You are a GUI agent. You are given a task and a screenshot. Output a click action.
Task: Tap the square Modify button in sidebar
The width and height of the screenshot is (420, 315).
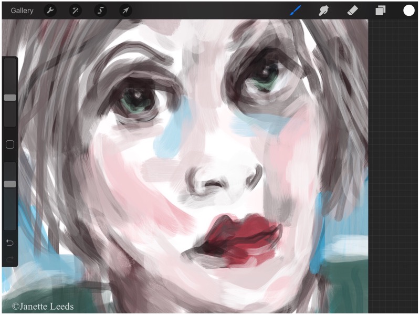point(10,144)
